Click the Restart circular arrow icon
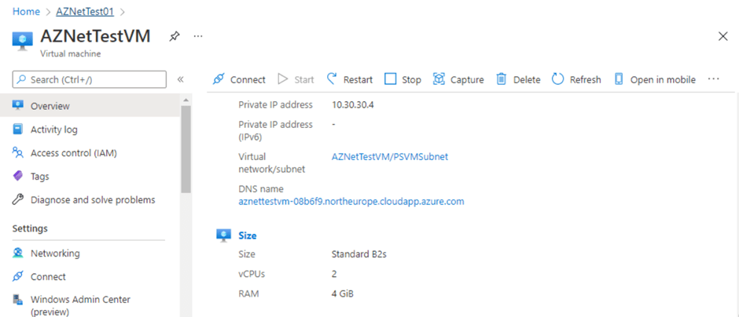739x317 pixels. (332, 79)
